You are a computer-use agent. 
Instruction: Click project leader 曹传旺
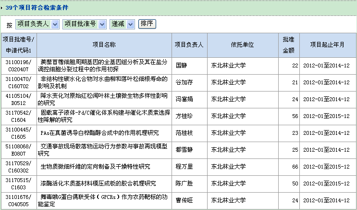coord(184,200)
